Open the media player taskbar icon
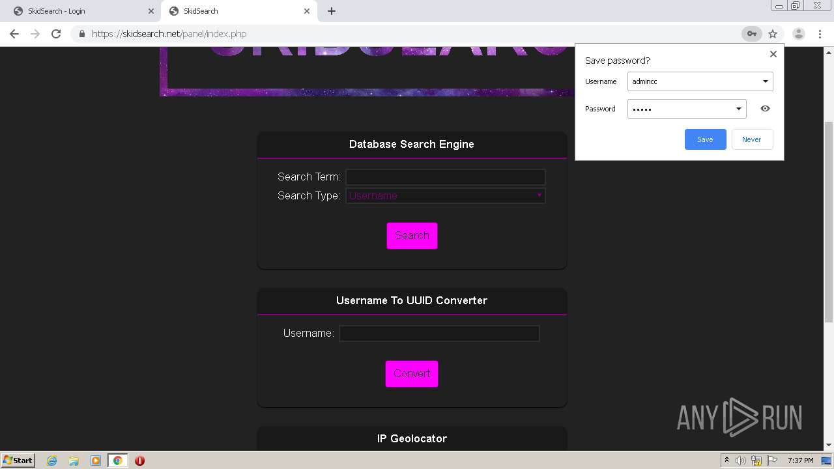The width and height of the screenshot is (834, 469). [x=96, y=461]
